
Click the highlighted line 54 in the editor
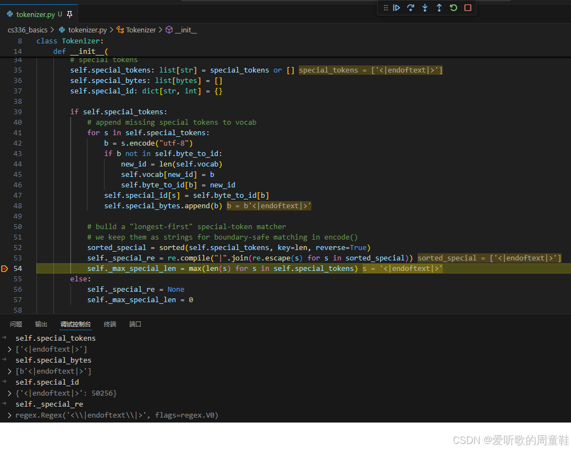tap(220, 268)
